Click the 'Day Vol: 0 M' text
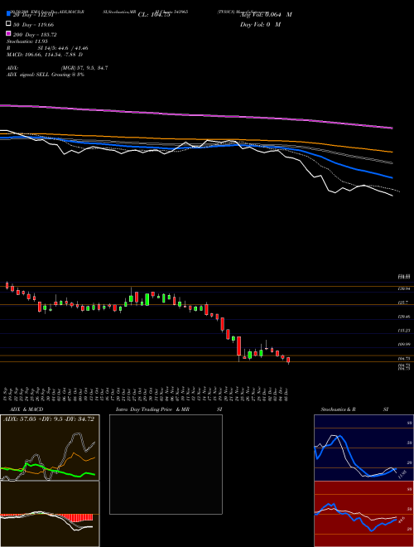414x547 pixels. click(260, 24)
